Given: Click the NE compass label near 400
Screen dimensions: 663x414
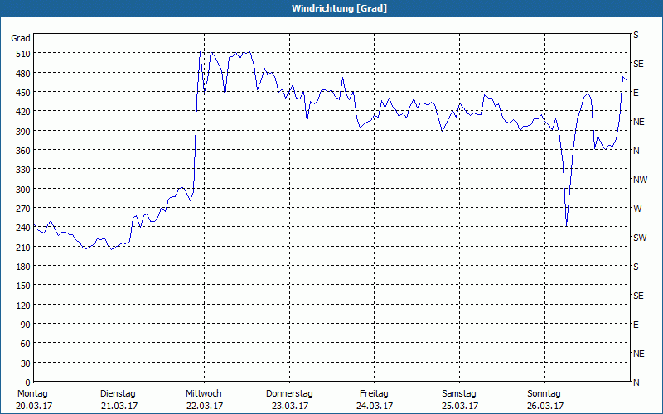Looking at the screenshot, I should 638,122.
